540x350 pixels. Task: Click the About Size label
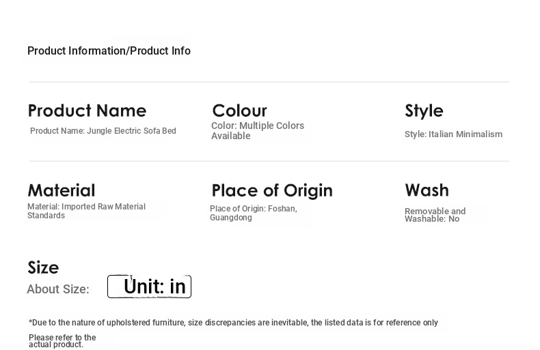(58, 289)
